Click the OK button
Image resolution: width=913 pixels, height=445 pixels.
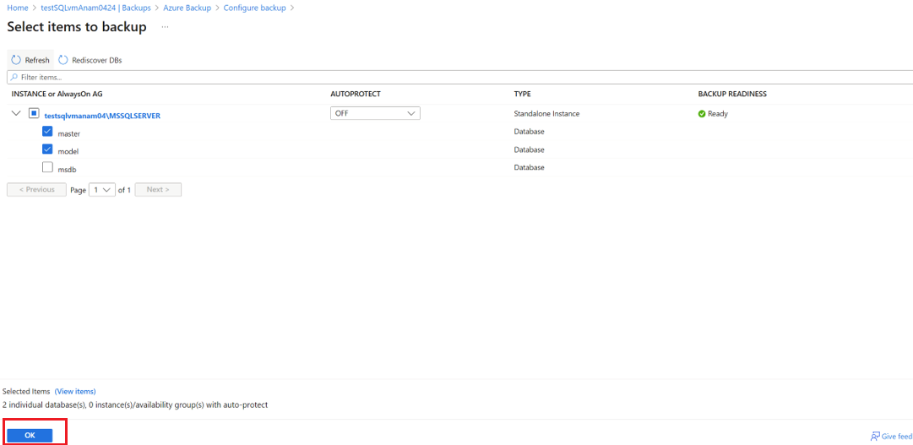point(30,436)
